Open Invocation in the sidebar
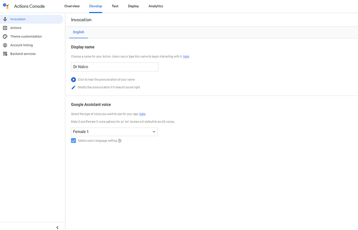The image size is (358, 230). pos(31,19)
